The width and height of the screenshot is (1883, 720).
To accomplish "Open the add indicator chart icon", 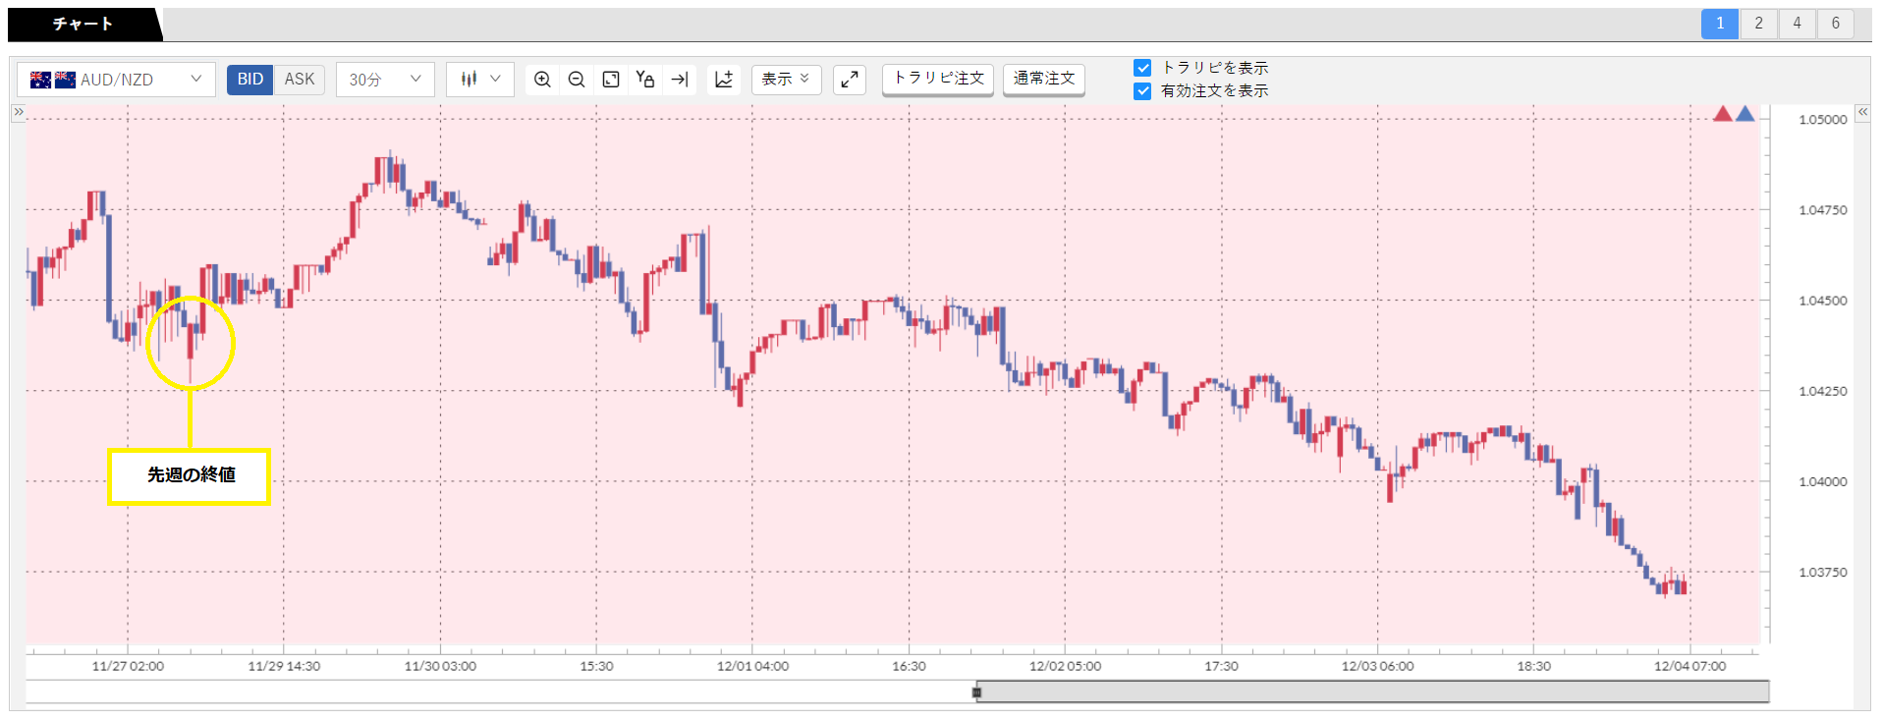I will click(724, 80).
